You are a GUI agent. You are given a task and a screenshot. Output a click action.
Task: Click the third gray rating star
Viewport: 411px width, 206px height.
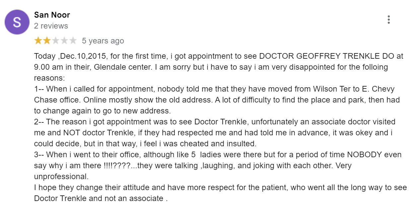pos(55,41)
